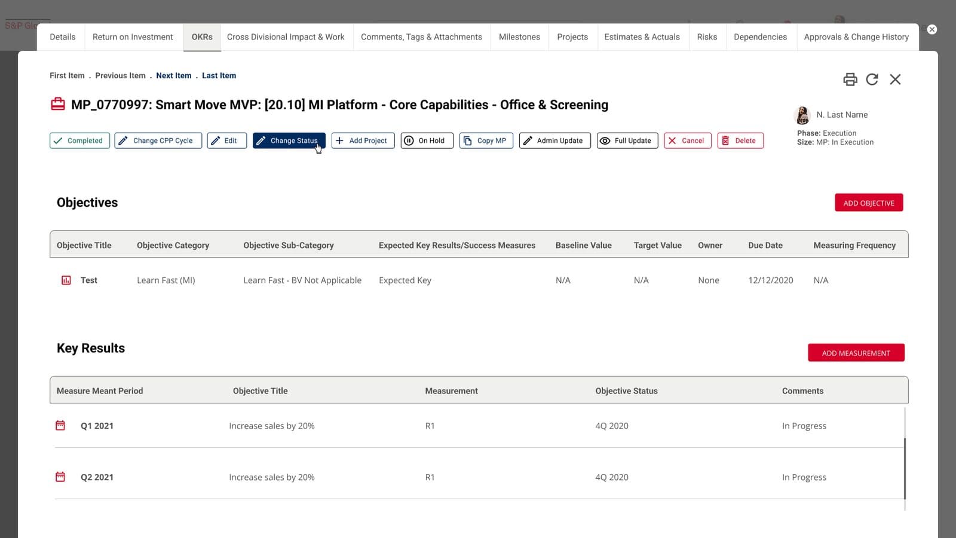Click the First Item link
The image size is (956, 538).
pyautogui.click(x=67, y=75)
